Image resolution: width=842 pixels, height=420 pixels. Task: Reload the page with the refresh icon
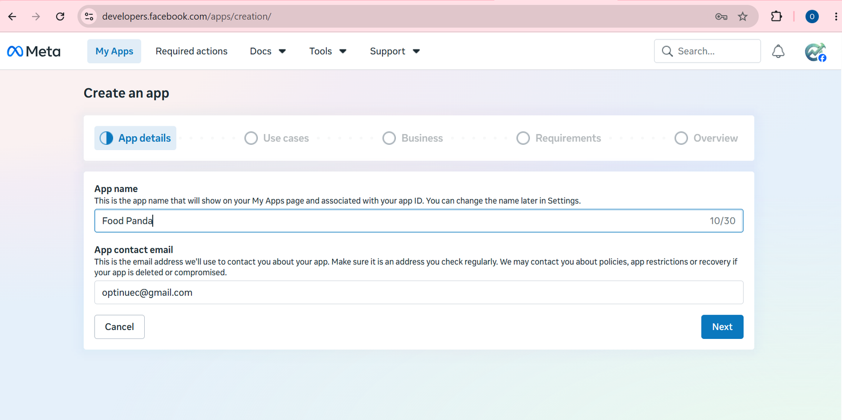pyautogui.click(x=60, y=16)
